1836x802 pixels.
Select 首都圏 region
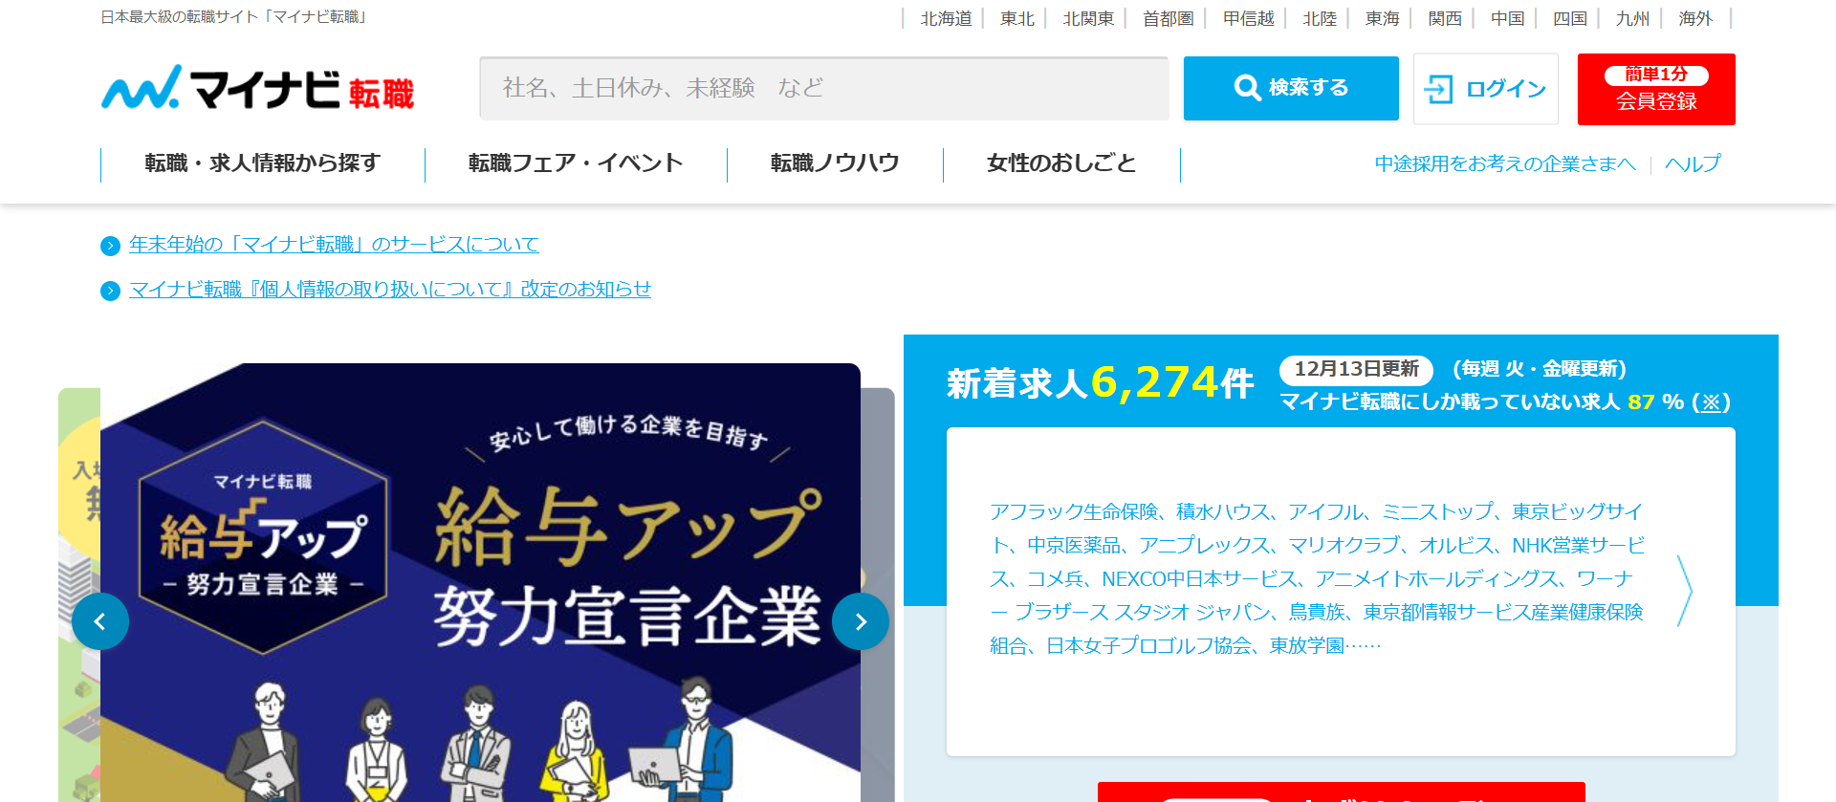coord(1169,18)
